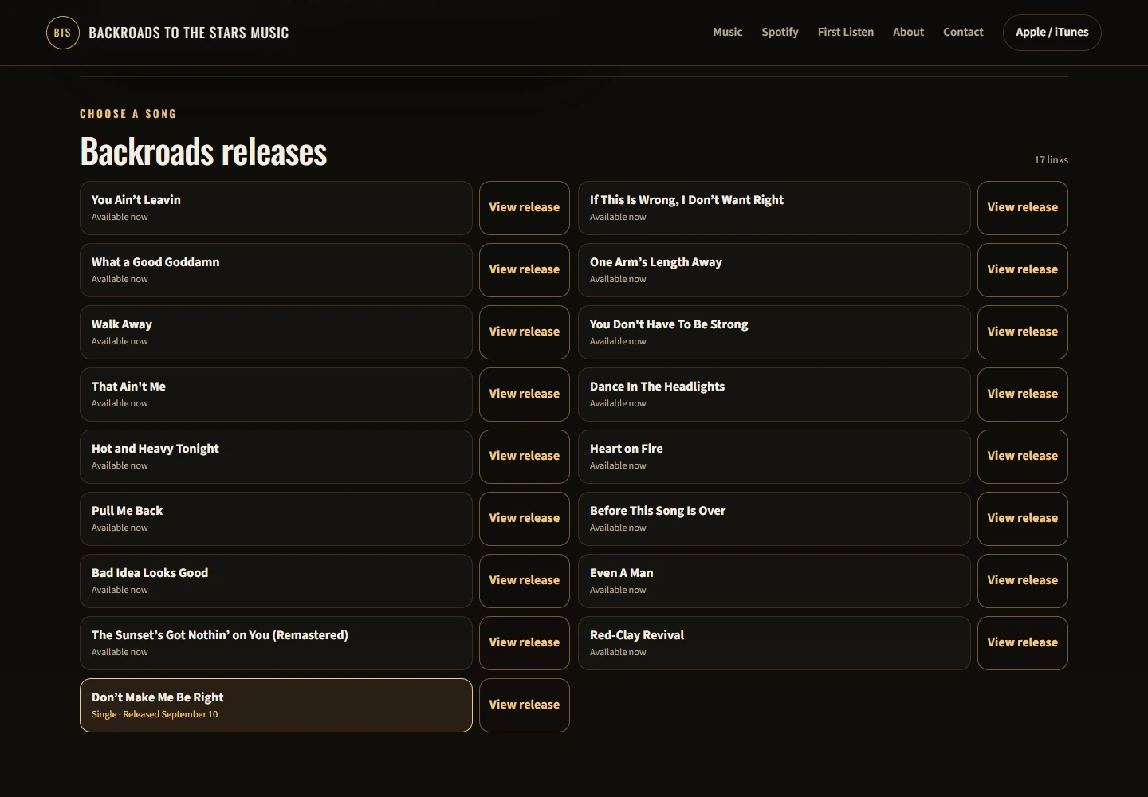View release for You Ain't Leavin
The height and width of the screenshot is (797, 1148).
tap(525, 208)
